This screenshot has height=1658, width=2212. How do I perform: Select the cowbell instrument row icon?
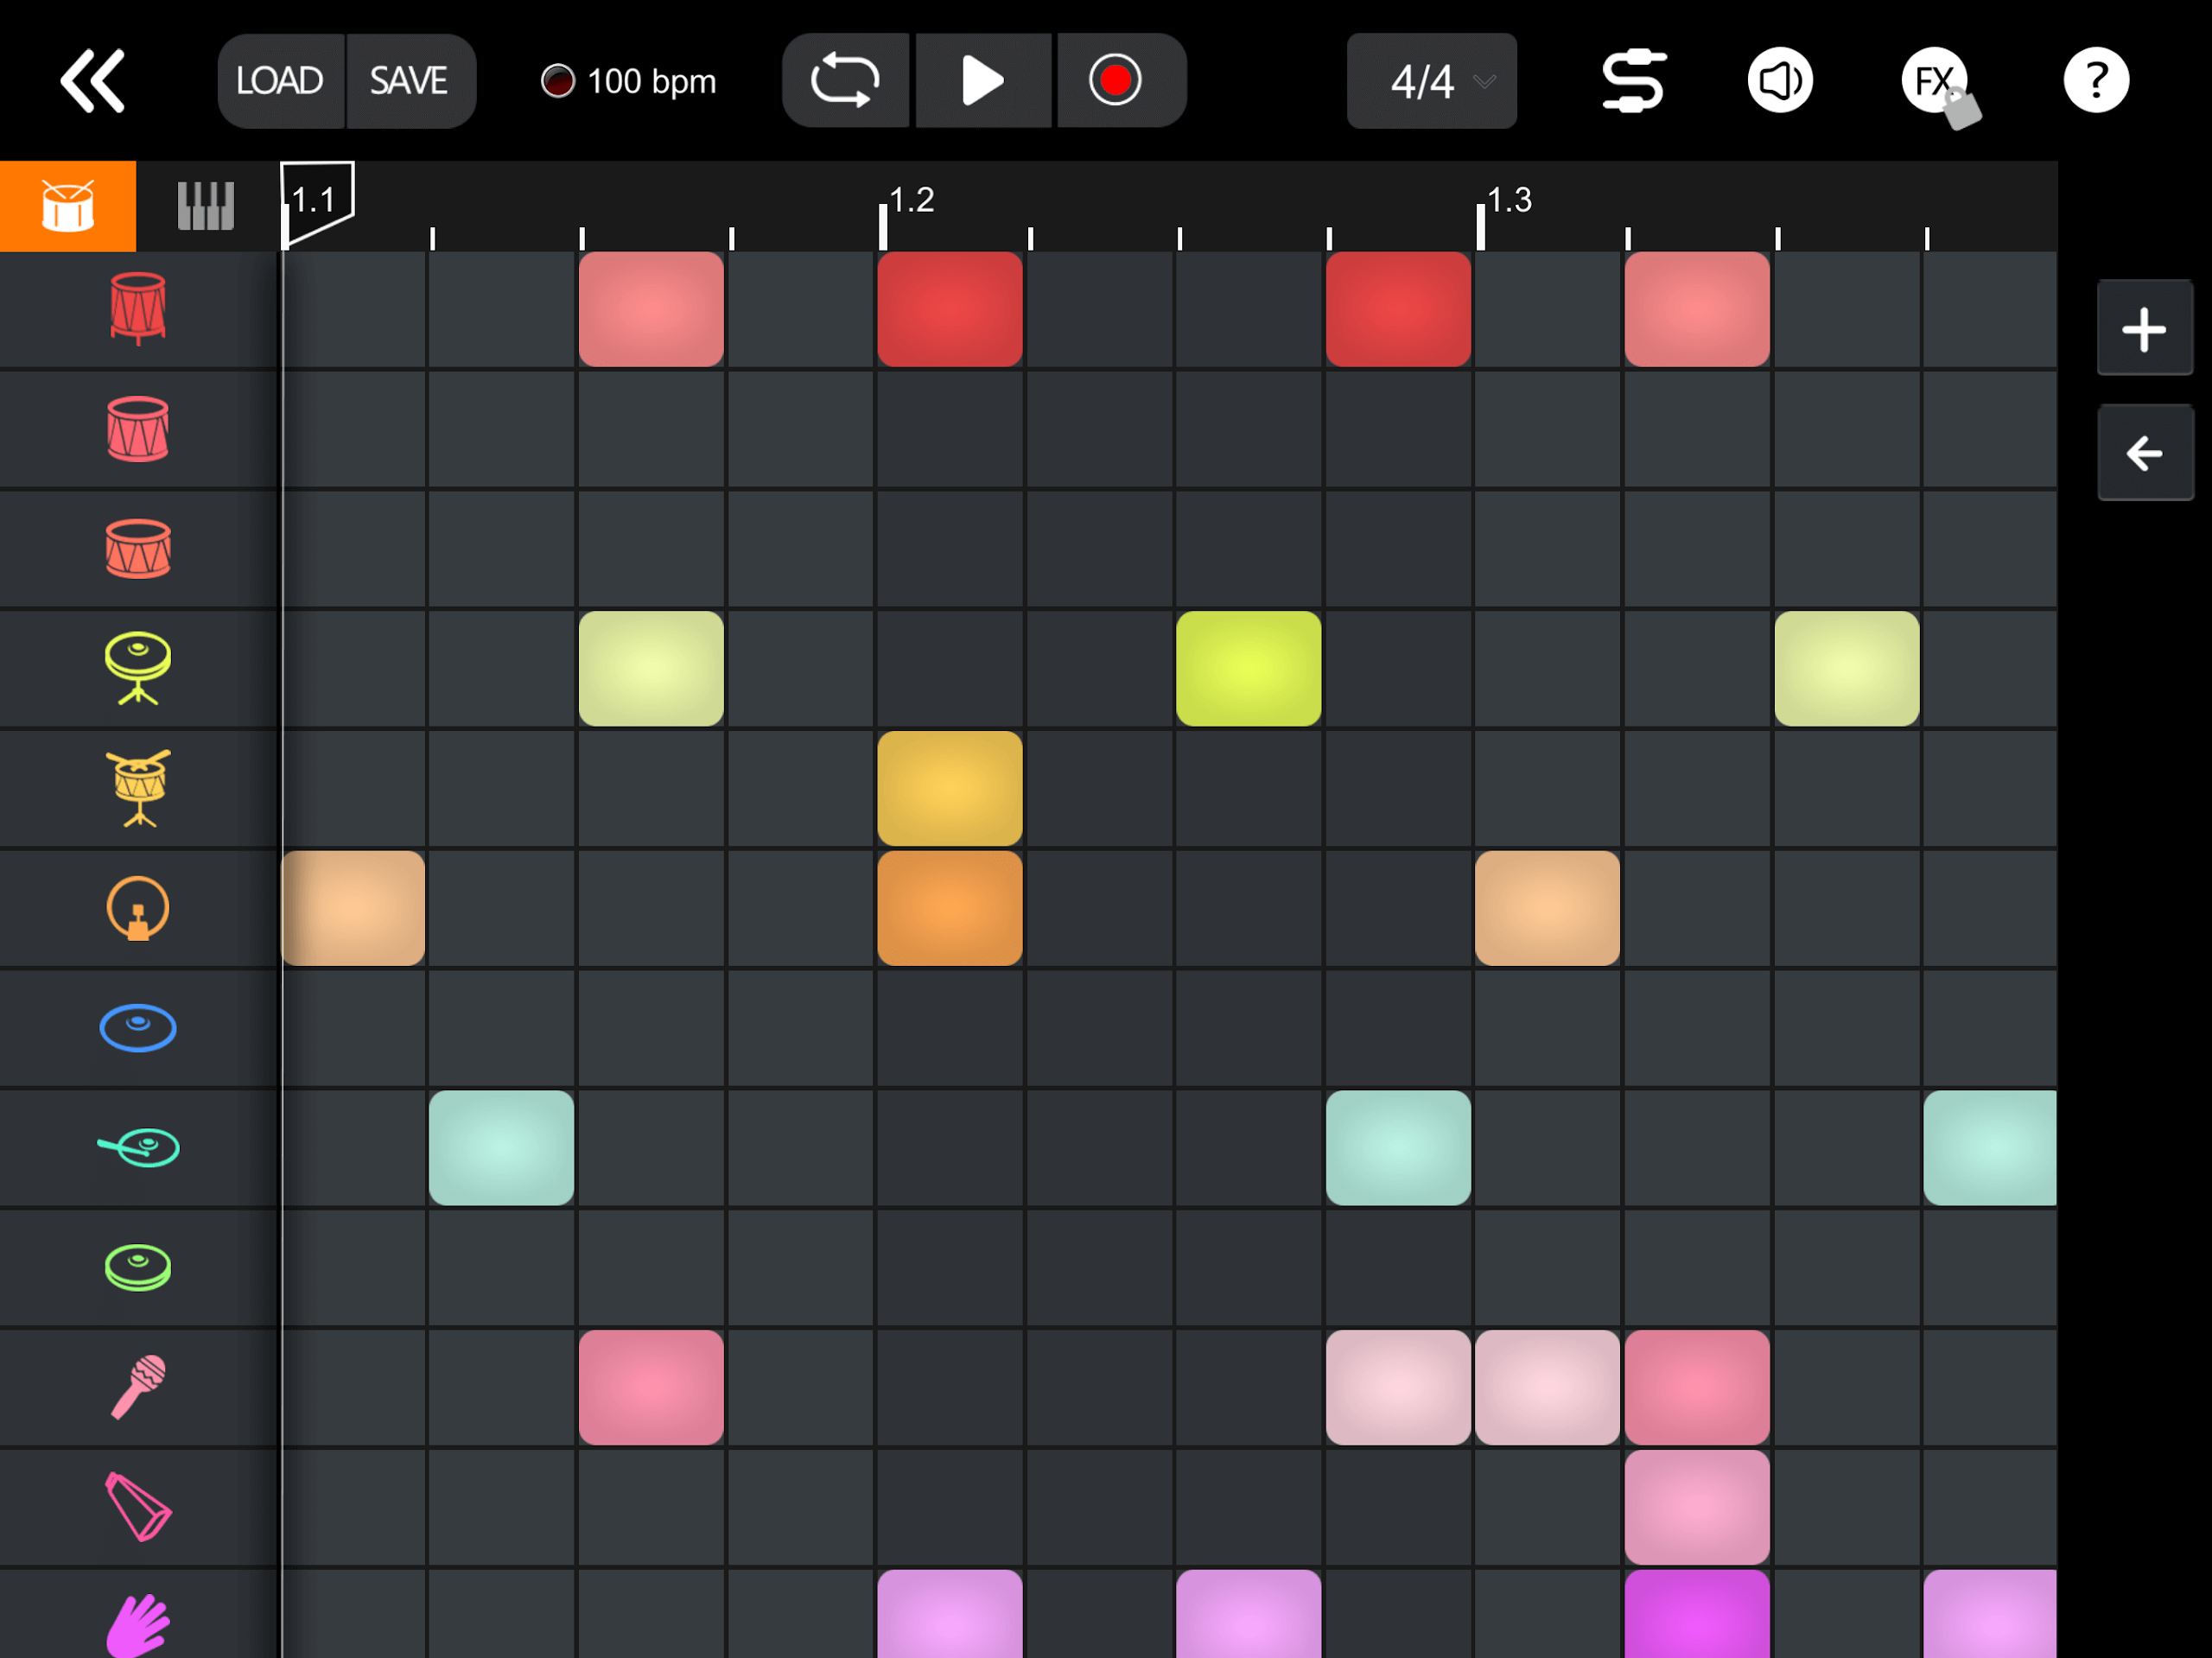coord(138,1507)
